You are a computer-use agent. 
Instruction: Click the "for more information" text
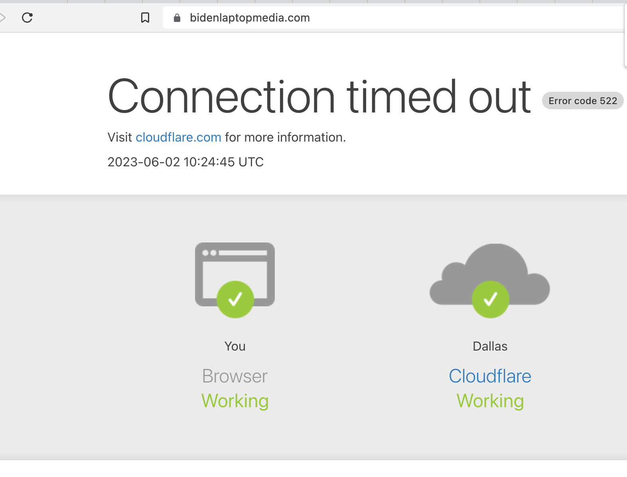285,137
